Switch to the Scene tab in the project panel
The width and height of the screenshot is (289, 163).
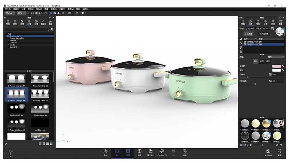pos(243,23)
